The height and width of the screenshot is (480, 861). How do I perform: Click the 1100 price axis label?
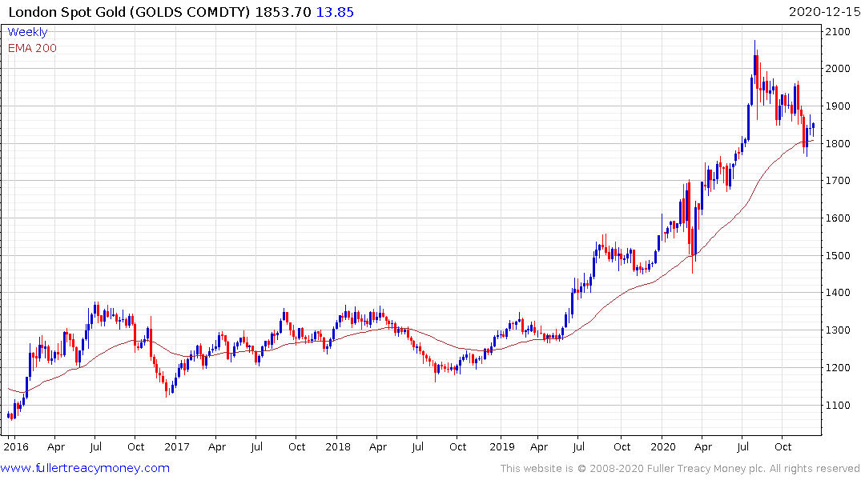coord(838,406)
